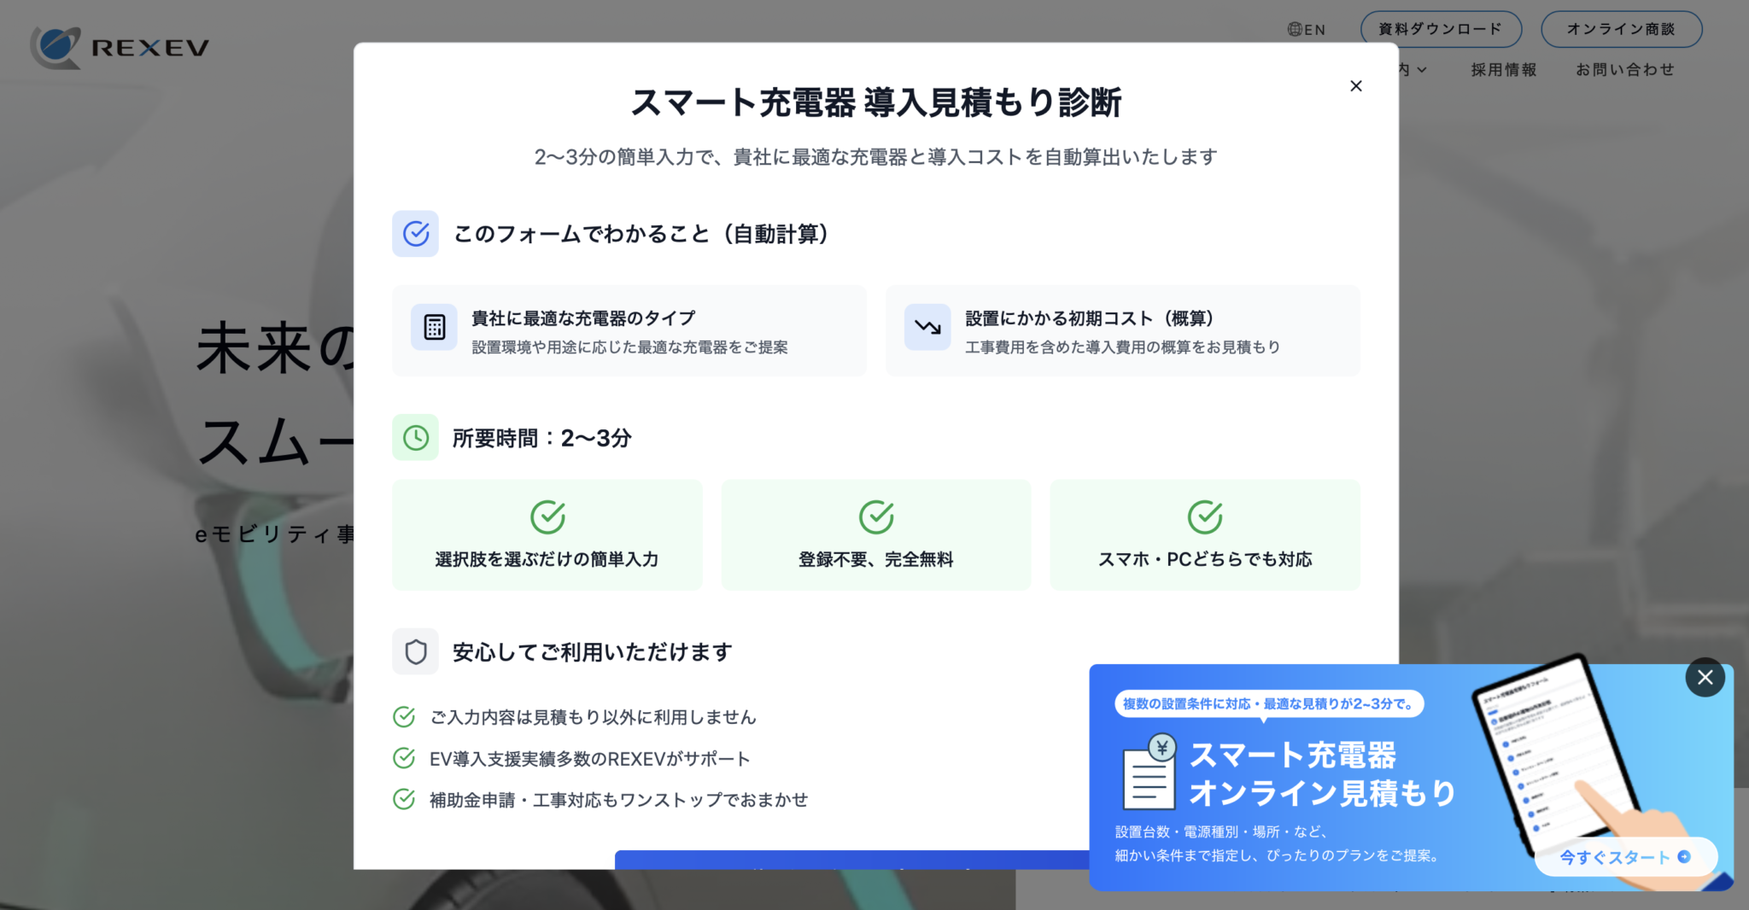Click the 資料ダウンロード button

click(x=1441, y=28)
